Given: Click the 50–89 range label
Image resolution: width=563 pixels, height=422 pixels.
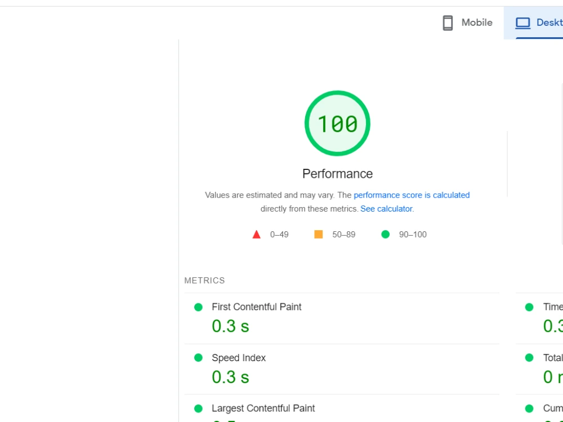Looking at the screenshot, I should click(x=343, y=235).
